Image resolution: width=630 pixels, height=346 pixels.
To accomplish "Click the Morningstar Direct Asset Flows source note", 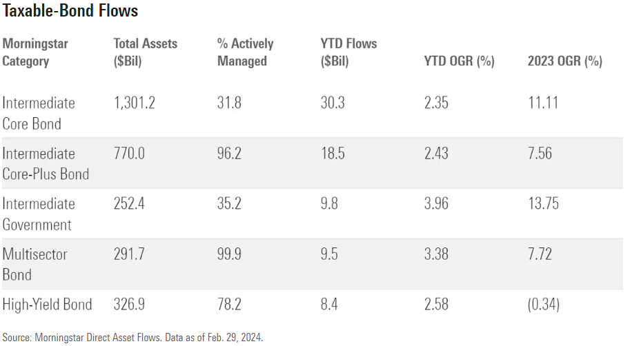I will (x=132, y=338).
